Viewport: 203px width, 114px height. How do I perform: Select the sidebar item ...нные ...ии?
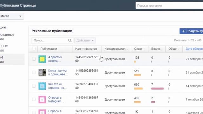pos(4,48)
